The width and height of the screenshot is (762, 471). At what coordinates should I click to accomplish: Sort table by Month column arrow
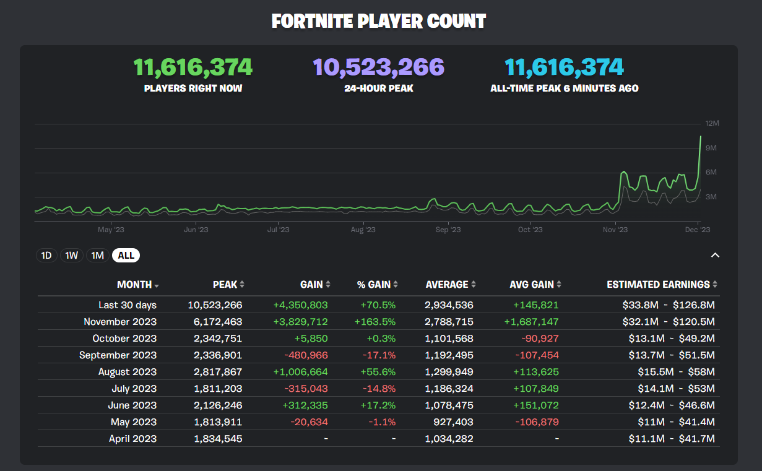coord(157,285)
